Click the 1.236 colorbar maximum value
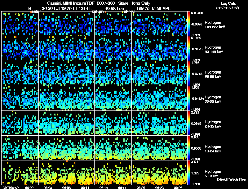This screenshot has height=189, width=248. click(x=195, y=63)
